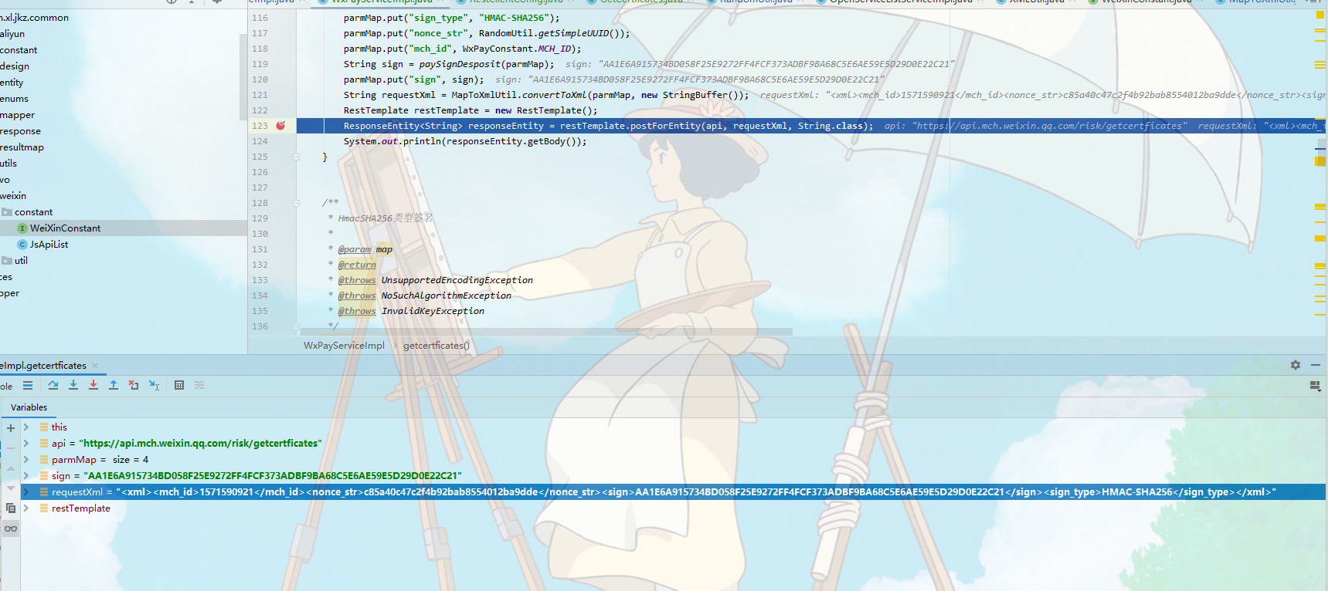The height and width of the screenshot is (591, 1328).
Task: Select the getcertficates debug session tab
Action: click(x=43, y=366)
